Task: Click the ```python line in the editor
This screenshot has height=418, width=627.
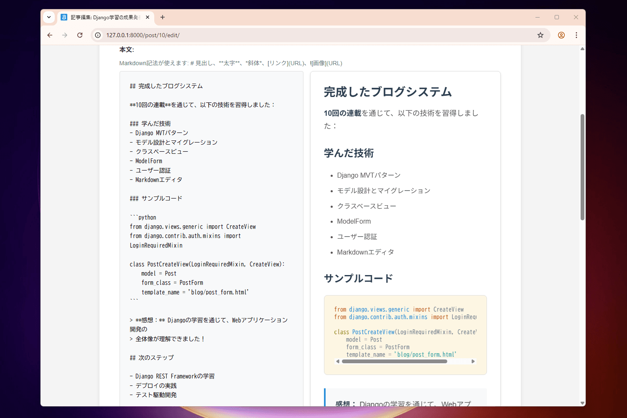Action: pyautogui.click(x=143, y=217)
